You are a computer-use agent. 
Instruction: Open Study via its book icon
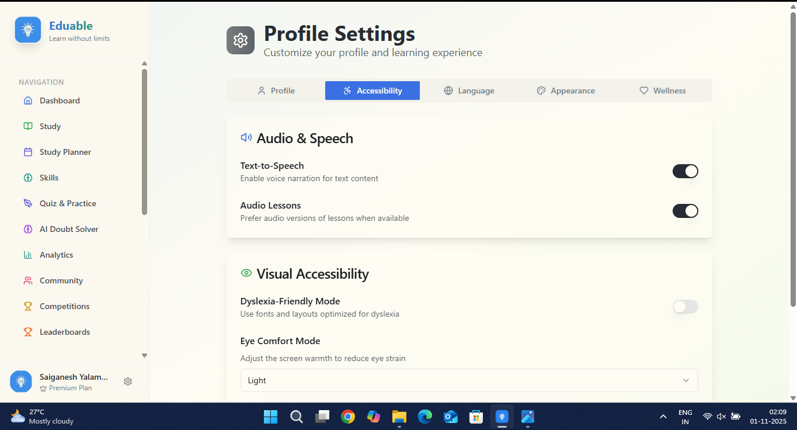click(28, 126)
